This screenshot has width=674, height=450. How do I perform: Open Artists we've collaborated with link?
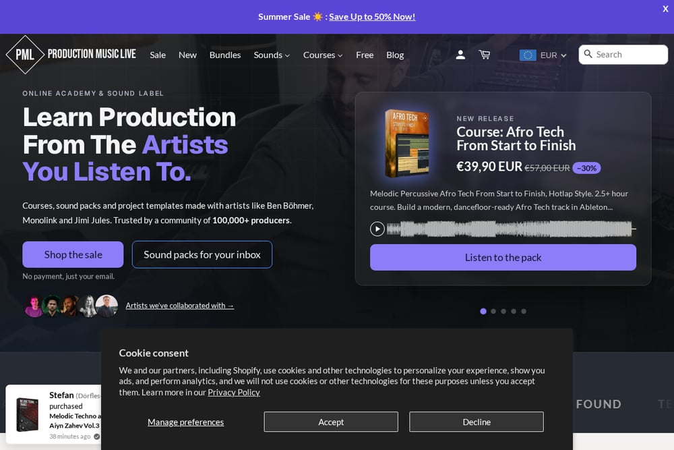point(180,306)
